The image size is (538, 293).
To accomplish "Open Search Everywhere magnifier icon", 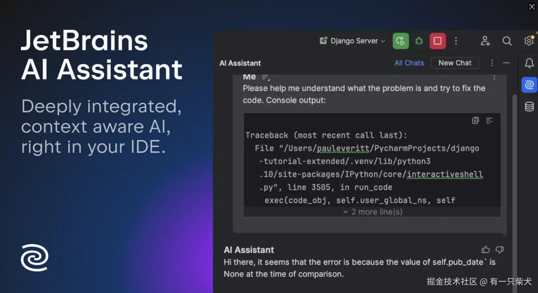I will click(507, 41).
